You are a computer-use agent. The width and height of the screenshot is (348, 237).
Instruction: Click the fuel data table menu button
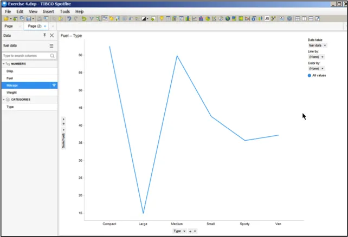(51, 46)
